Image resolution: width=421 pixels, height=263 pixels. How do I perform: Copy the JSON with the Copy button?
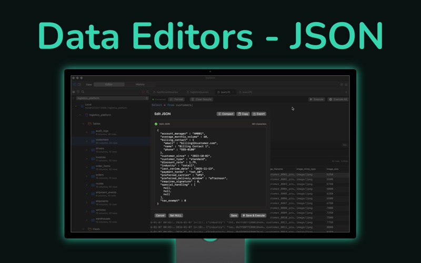click(x=243, y=114)
